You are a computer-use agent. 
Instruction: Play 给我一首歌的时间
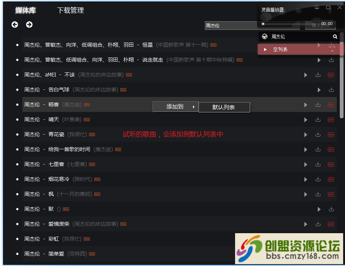pos(306,150)
